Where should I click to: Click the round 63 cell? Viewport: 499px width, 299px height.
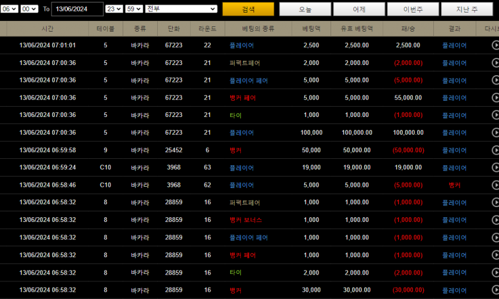[x=207, y=168]
